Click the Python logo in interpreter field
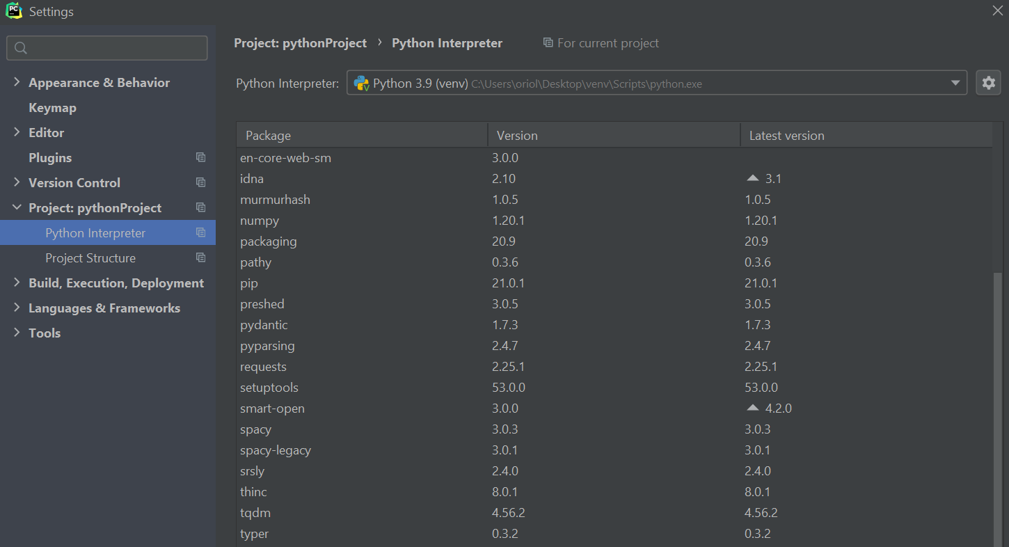Screen dimensions: 1009x547 (x=361, y=84)
